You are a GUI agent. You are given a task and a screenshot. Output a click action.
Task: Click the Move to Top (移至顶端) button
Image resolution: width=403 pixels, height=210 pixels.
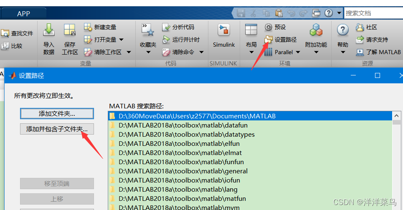pos(57,184)
